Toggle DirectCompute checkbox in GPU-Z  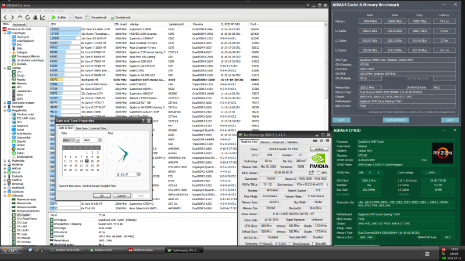(x=291, y=244)
